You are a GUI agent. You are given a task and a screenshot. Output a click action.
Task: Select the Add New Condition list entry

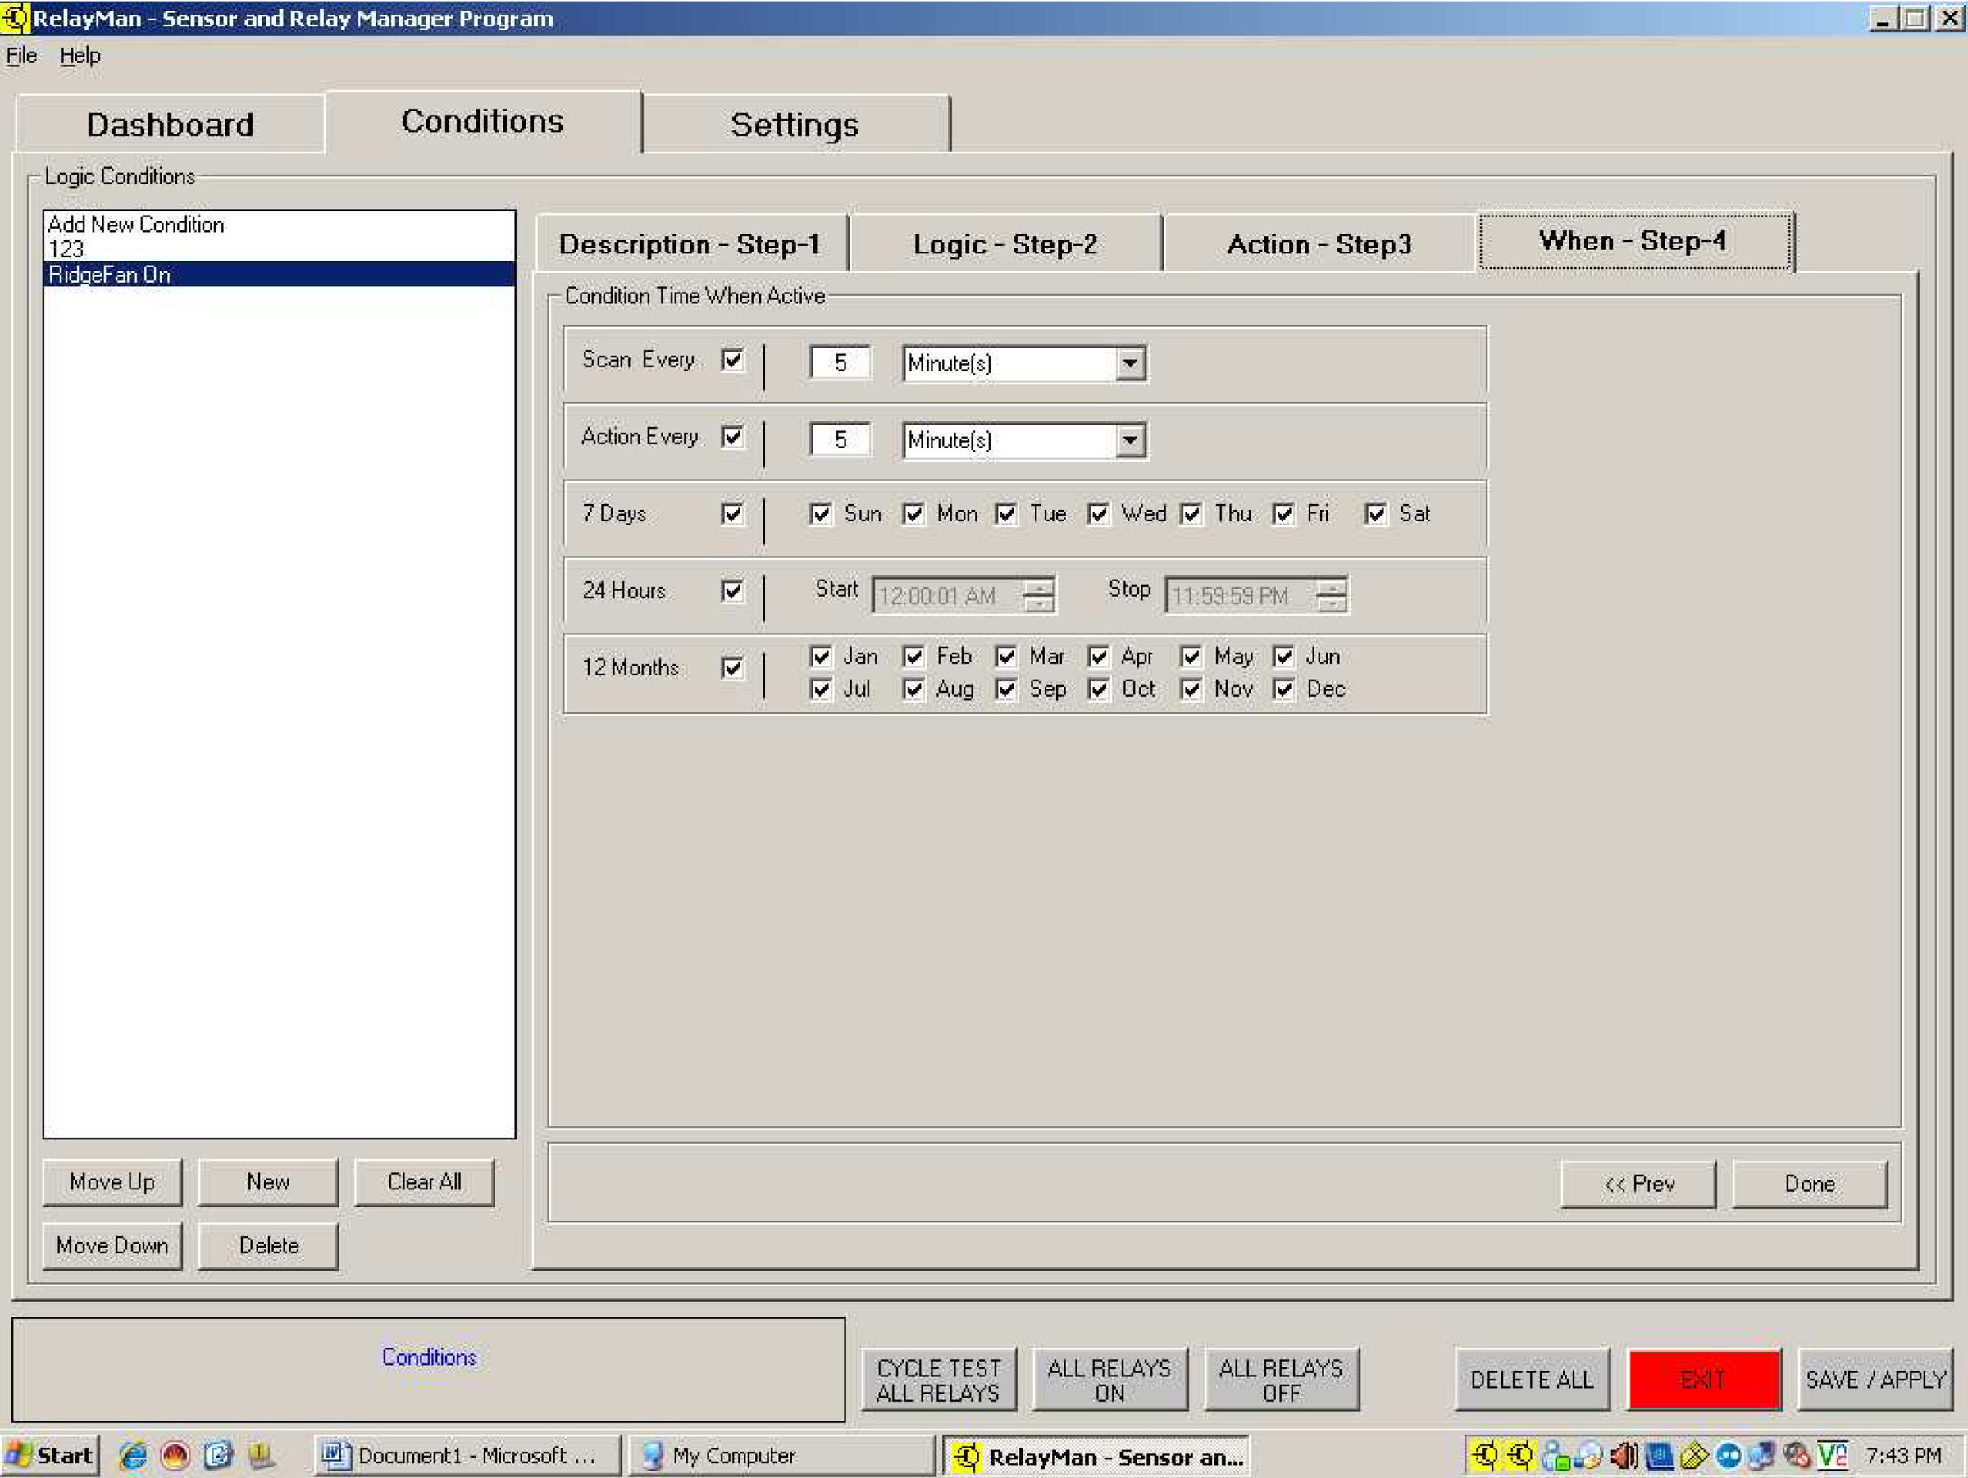(x=136, y=224)
